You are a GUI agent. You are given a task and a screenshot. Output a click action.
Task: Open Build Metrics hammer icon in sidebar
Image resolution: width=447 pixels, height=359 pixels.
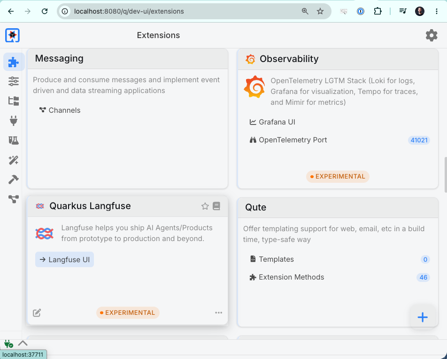point(14,179)
